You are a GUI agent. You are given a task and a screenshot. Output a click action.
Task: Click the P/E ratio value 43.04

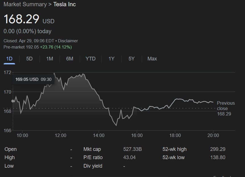[x=129, y=157]
